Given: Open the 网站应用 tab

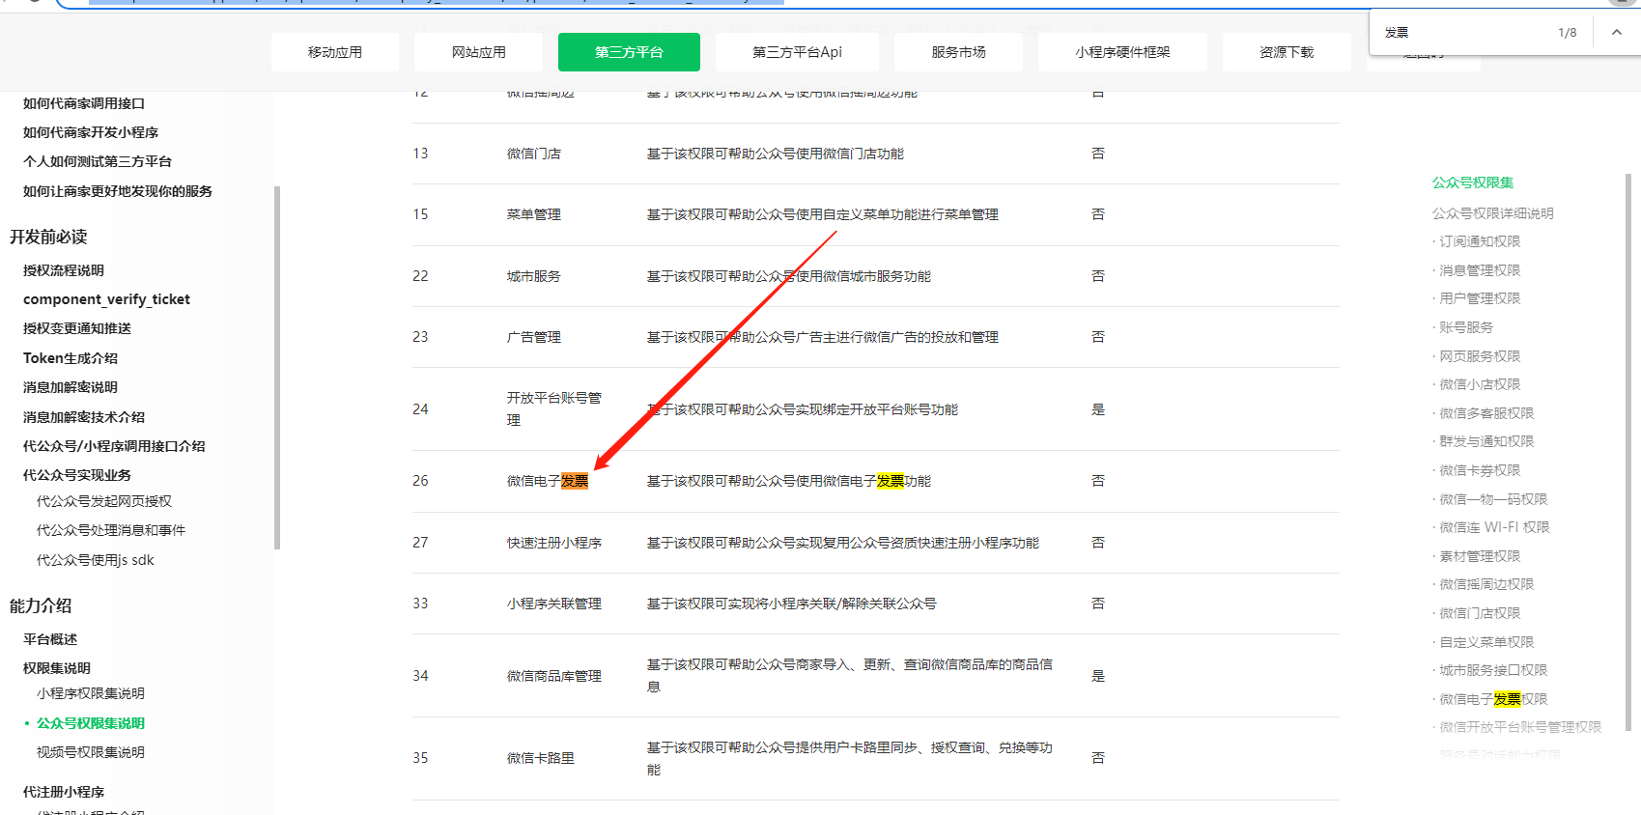Looking at the screenshot, I should pyautogui.click(x=479, y=52).
